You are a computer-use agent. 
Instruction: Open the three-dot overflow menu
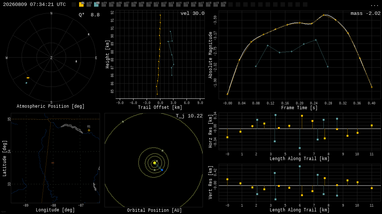point(374,5)
